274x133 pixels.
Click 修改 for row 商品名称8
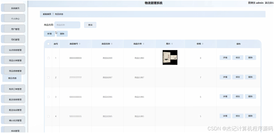238,58
